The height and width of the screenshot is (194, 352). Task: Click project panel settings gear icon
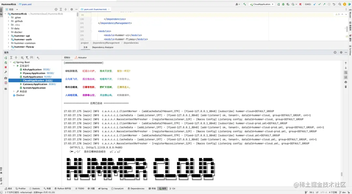click(x=72, y=9)
